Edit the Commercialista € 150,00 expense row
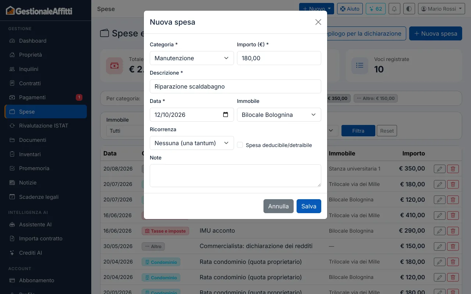The image size is (471, 294). pyautogui.click(x=439, y=246)
